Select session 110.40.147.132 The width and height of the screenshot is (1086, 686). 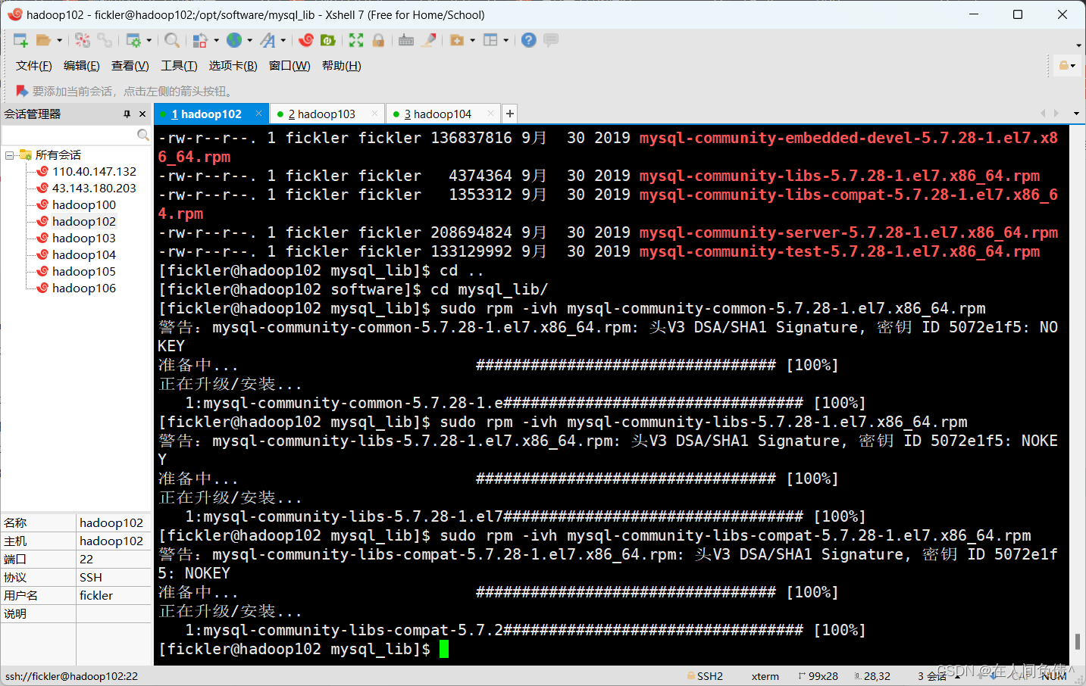[94, 172]
